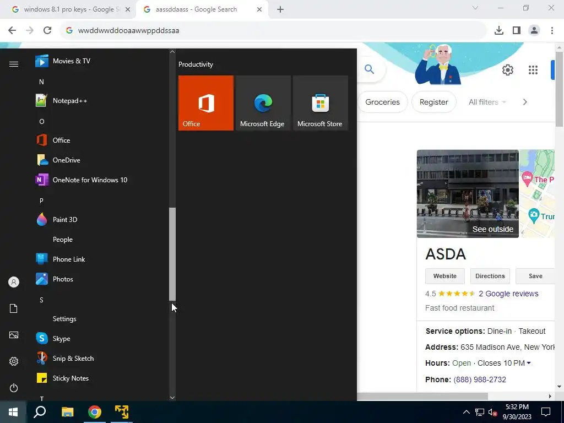Open taskbar Search magnifier
Screen dimensions: 564x423
click(40, 412)
